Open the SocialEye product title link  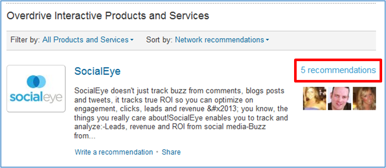coord(97,71)
